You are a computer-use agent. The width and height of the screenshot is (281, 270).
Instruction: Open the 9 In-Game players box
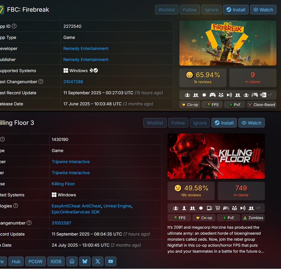pyautogui.click(x=253, y=78)
